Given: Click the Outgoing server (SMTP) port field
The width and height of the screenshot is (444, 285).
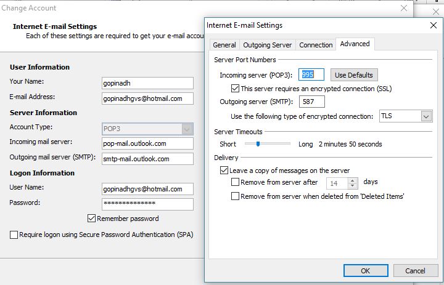Looking at the screenshot, I should click(313, 102).
